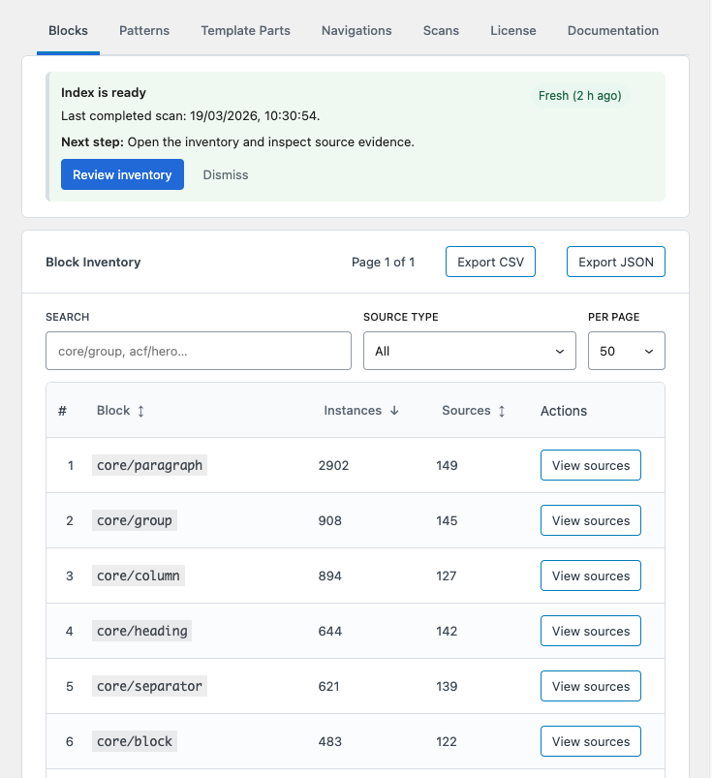View the Documentation page
Screen dimensions: 712x778
tap(612, 30)
